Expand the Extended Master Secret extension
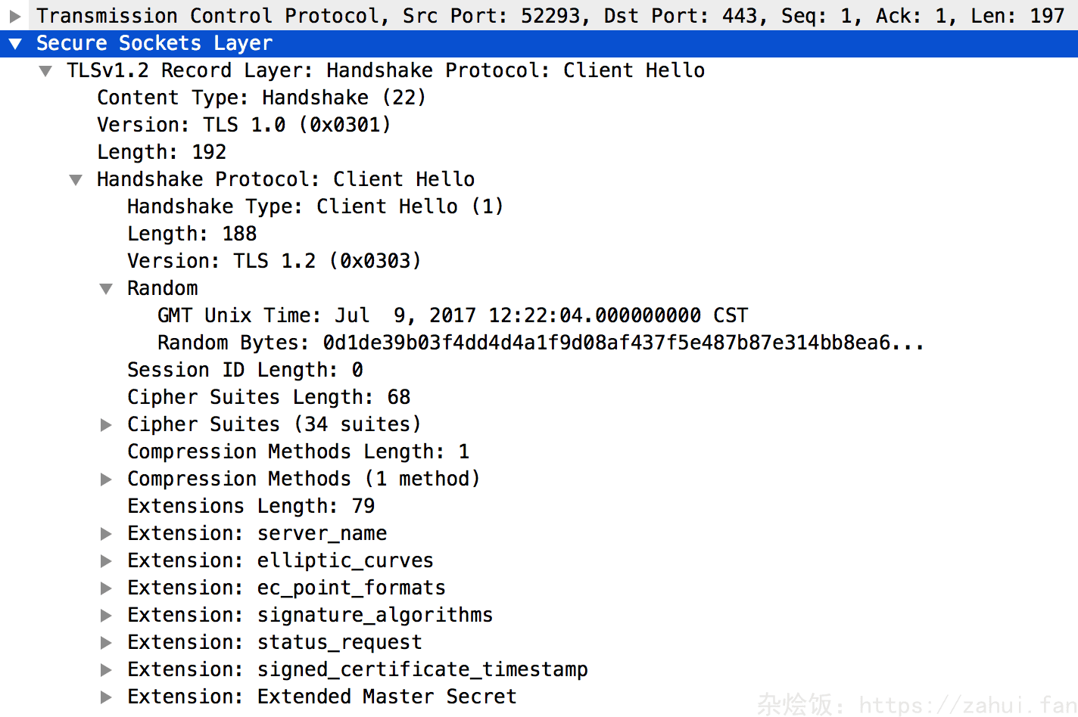This screenshot has height=717, width=1078. 106,697
